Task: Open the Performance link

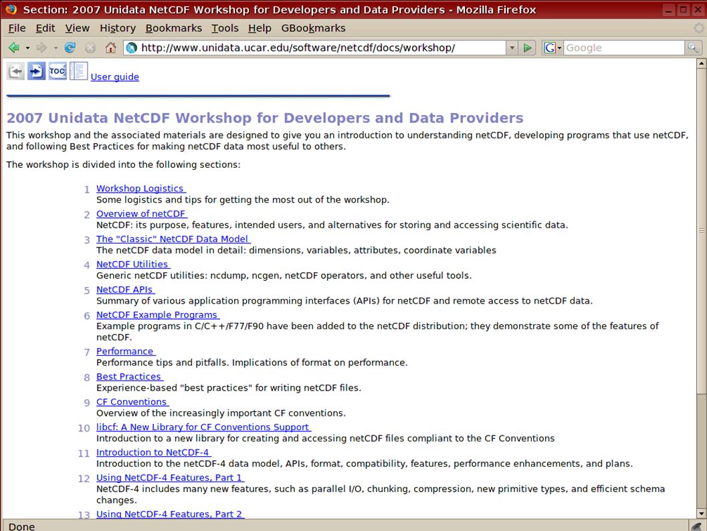Action: point(126,351)
